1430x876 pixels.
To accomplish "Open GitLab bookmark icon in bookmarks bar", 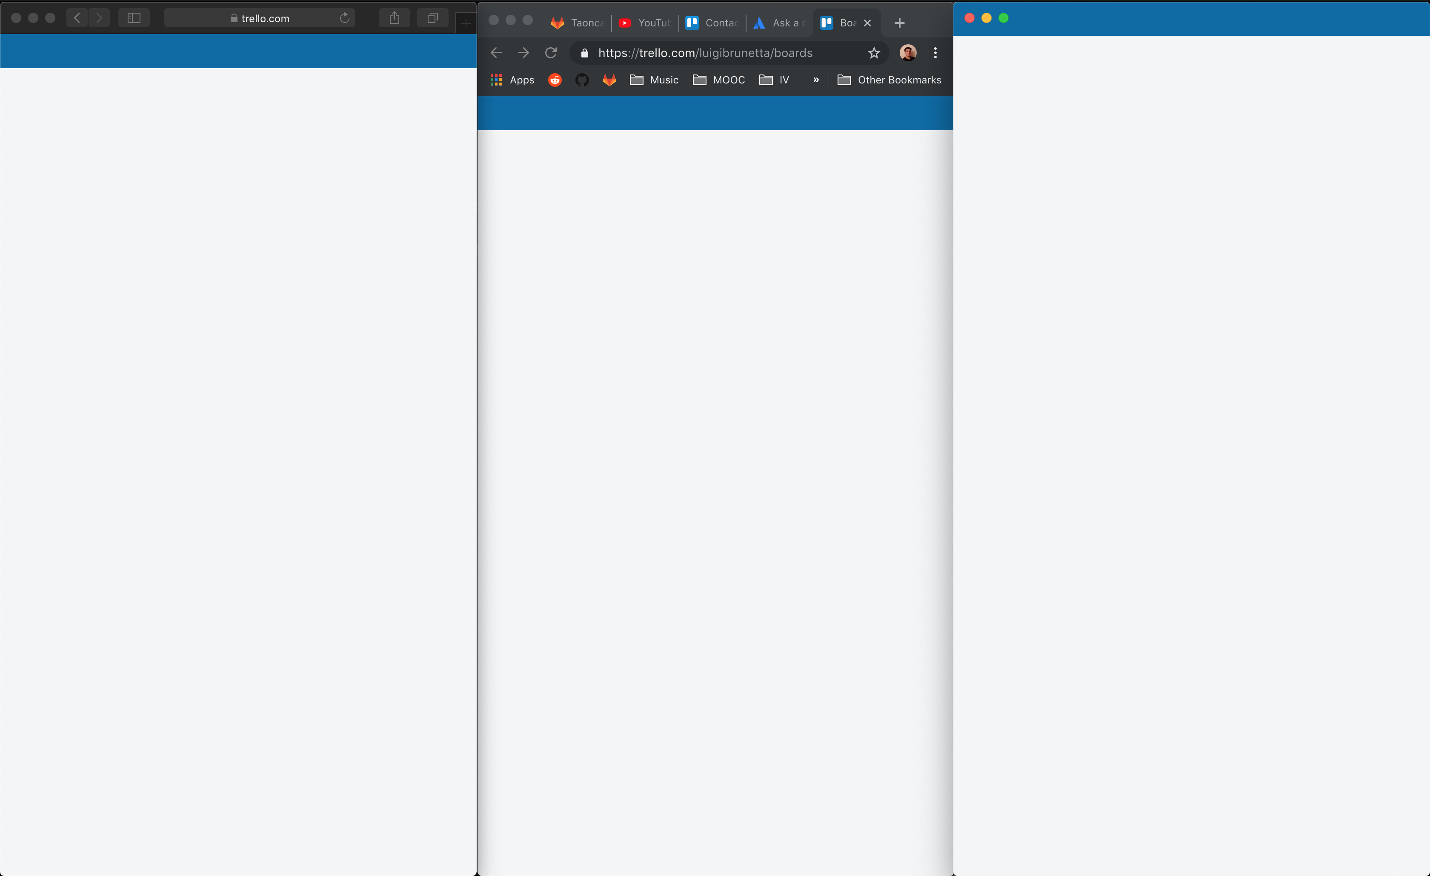I will 609,80.
